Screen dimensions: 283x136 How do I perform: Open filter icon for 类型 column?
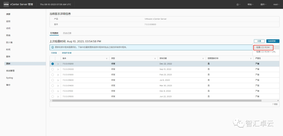155,59
